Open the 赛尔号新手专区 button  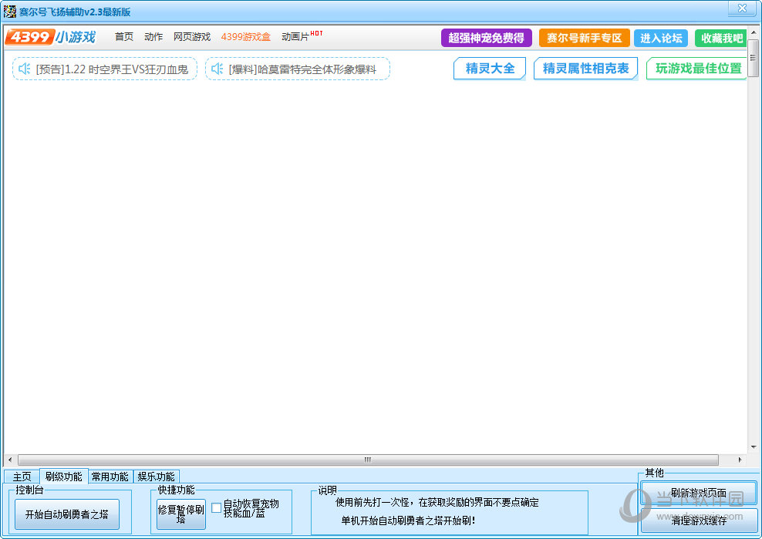585,38
